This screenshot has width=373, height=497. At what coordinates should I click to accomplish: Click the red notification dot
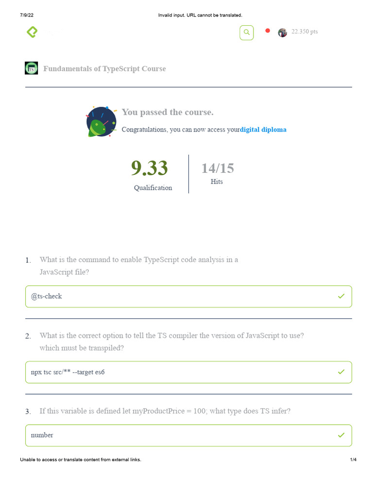click(267, 31)
